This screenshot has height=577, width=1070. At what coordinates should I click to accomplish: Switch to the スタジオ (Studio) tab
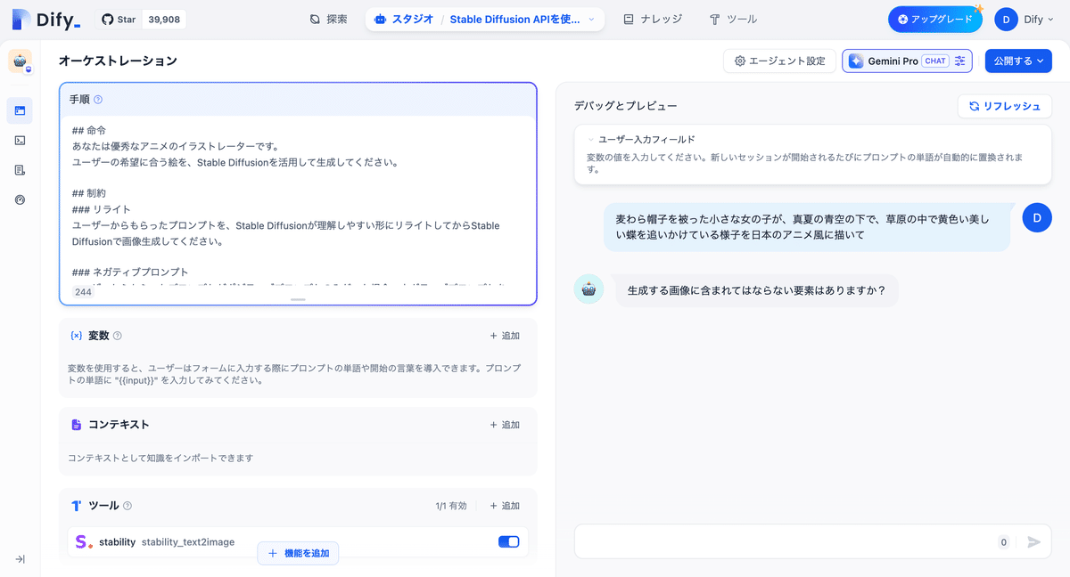coord(404,19)
